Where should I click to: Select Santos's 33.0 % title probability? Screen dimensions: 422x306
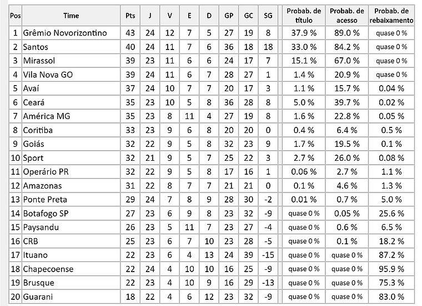pos(304,47)
